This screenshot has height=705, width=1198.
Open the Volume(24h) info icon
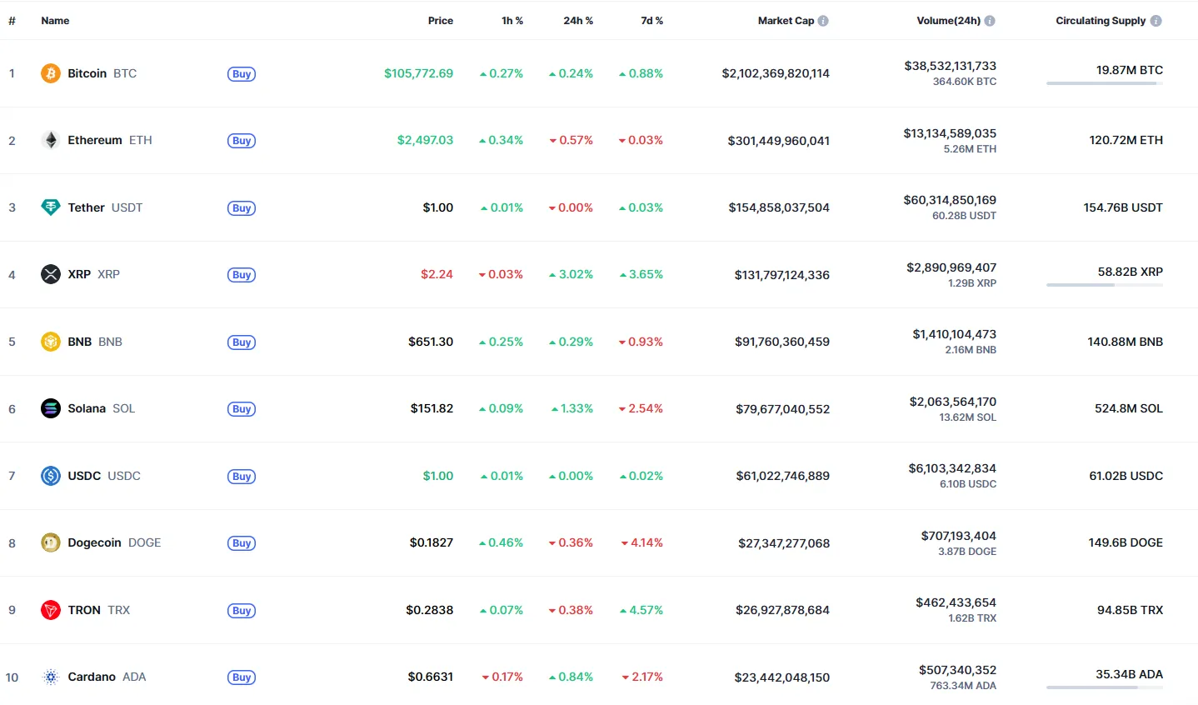pyautogui.click(x=990, y=21)
